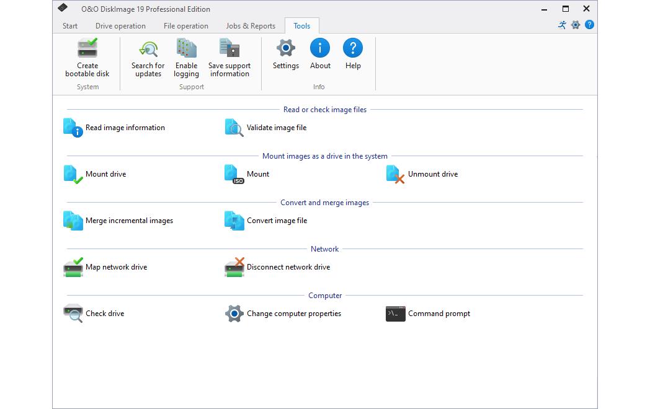Click the Convert image file icon
Screen dimensions: 650x409
pos(234,221)
